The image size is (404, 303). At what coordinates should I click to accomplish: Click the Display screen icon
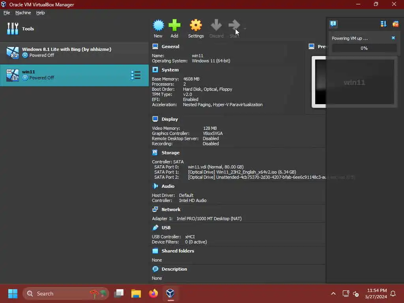pyautogui.click(x=155, y=119)
